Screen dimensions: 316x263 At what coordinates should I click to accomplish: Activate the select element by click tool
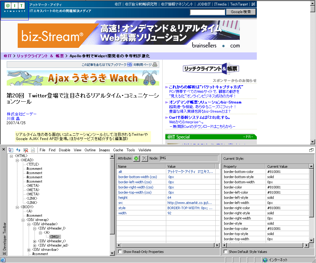[x=11, y=150]
